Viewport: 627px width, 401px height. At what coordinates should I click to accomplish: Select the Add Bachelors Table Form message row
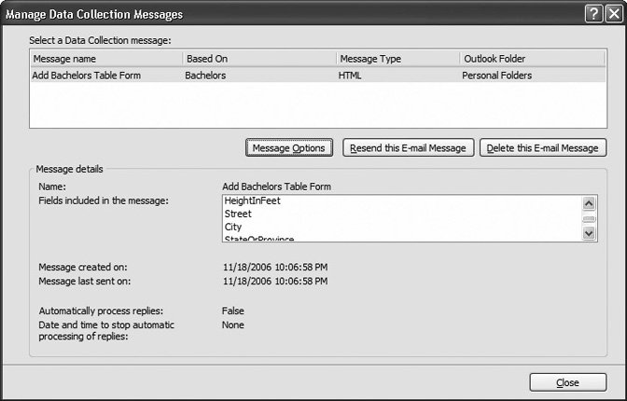[87, 75]
